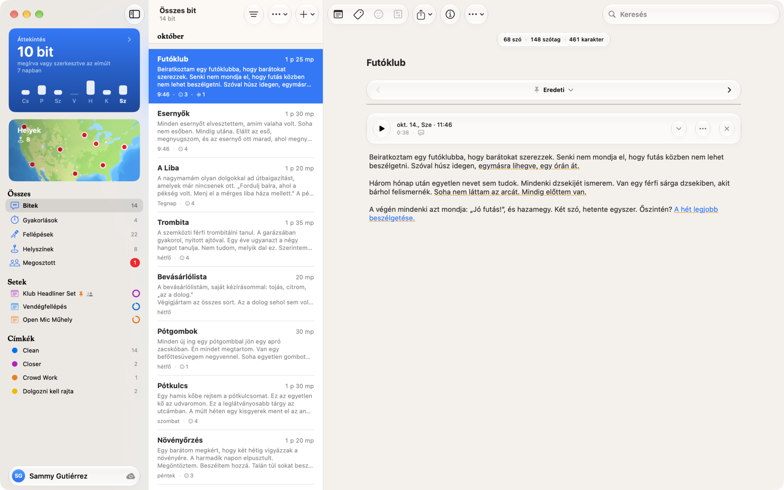Open the Helyek map thumbnail
The width and height of the screenshot is (784, 490).
(x=74, y=150)
